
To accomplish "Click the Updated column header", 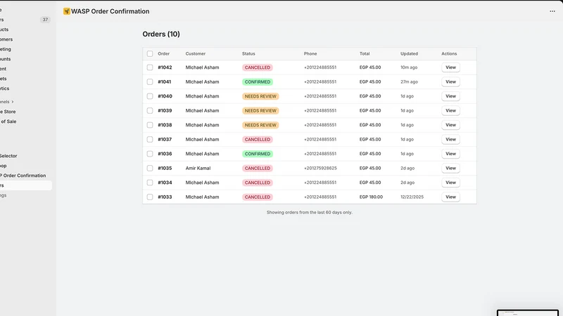I will (x=409, y=54).
